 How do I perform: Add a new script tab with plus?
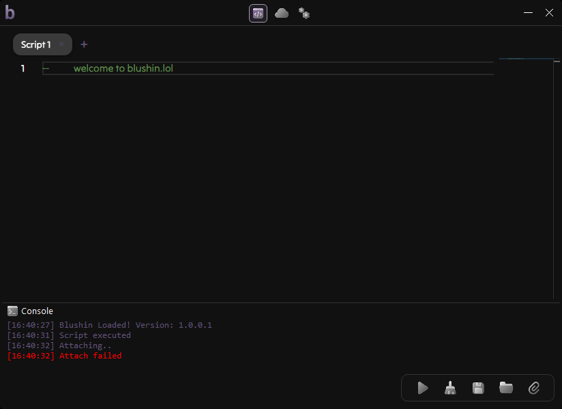click(84, 44)
